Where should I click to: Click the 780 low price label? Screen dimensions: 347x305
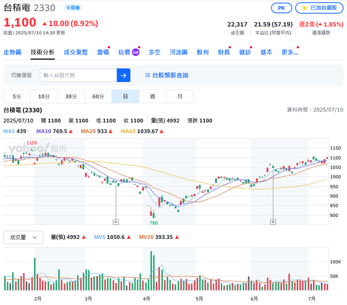[x=154, y=223]
